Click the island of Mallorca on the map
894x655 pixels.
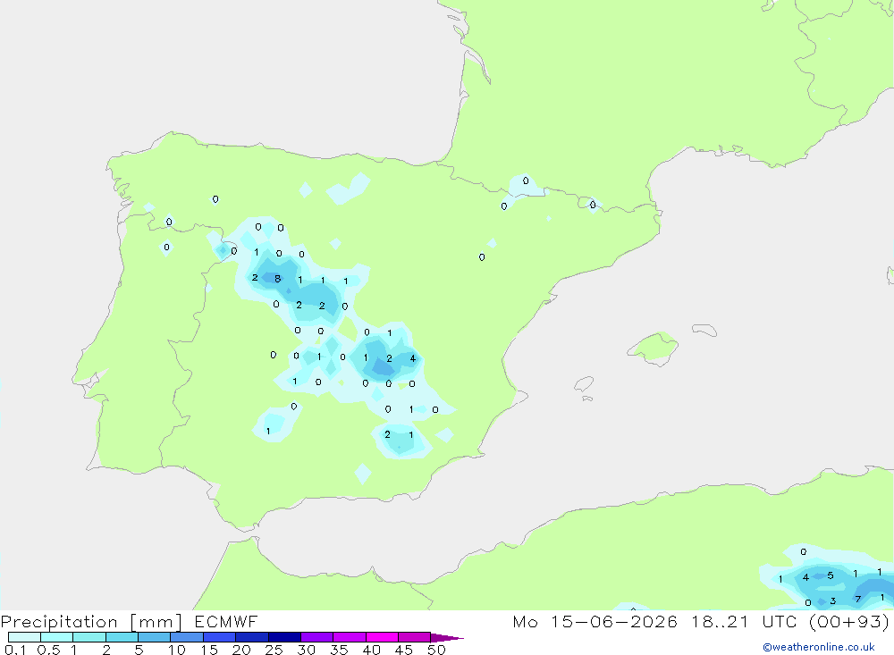click(654, 348)
